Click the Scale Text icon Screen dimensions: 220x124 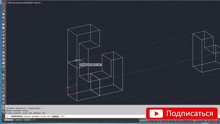click(3, 96)
